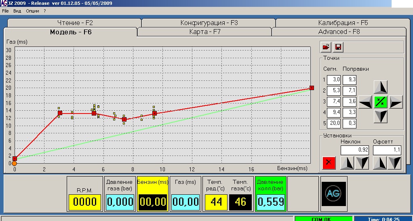Click the red X reset button
The height and width of the screenshot is (221, 413).
[x=329, y=163]
